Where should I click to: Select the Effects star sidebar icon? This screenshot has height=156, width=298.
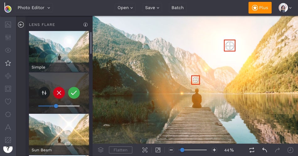[8, 63]
